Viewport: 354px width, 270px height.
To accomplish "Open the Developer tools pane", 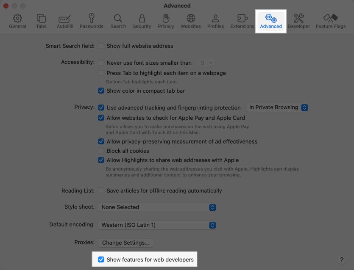I will [299, 22].
